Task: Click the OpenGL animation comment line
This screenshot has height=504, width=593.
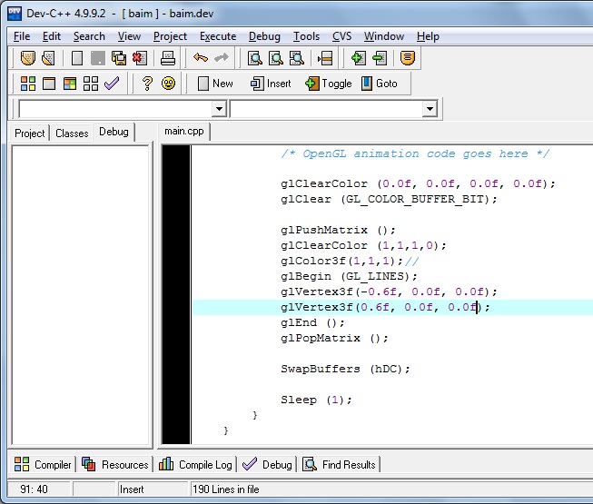Action: click(415, 153)
